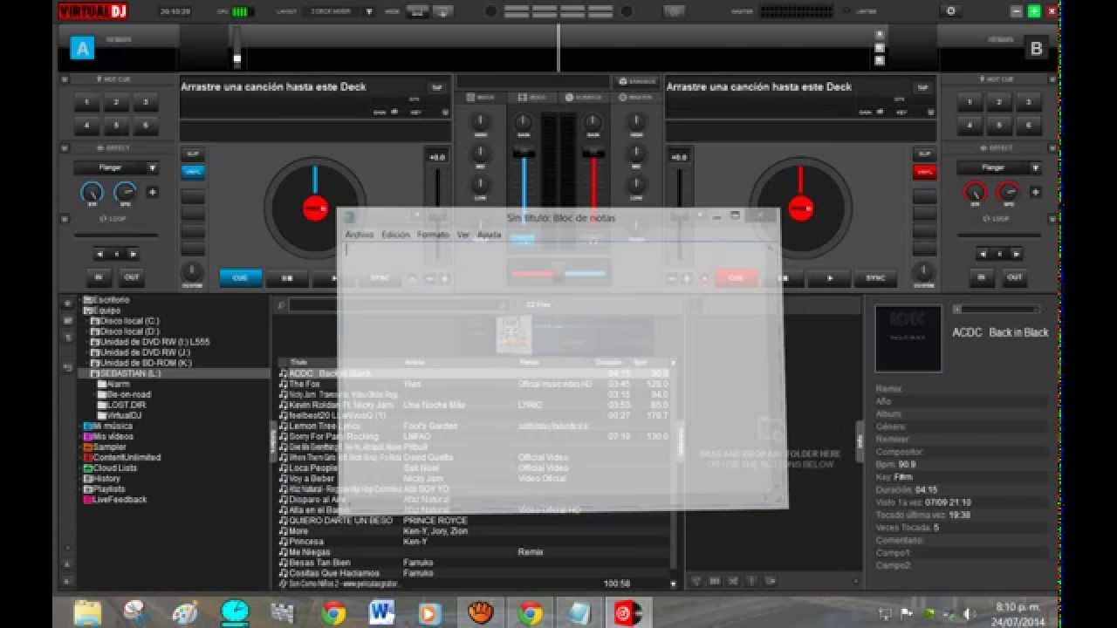Trigger hot cue 3 on right deck
Viewport: 1117px width, 628px height.
(x=1028, y=102)
